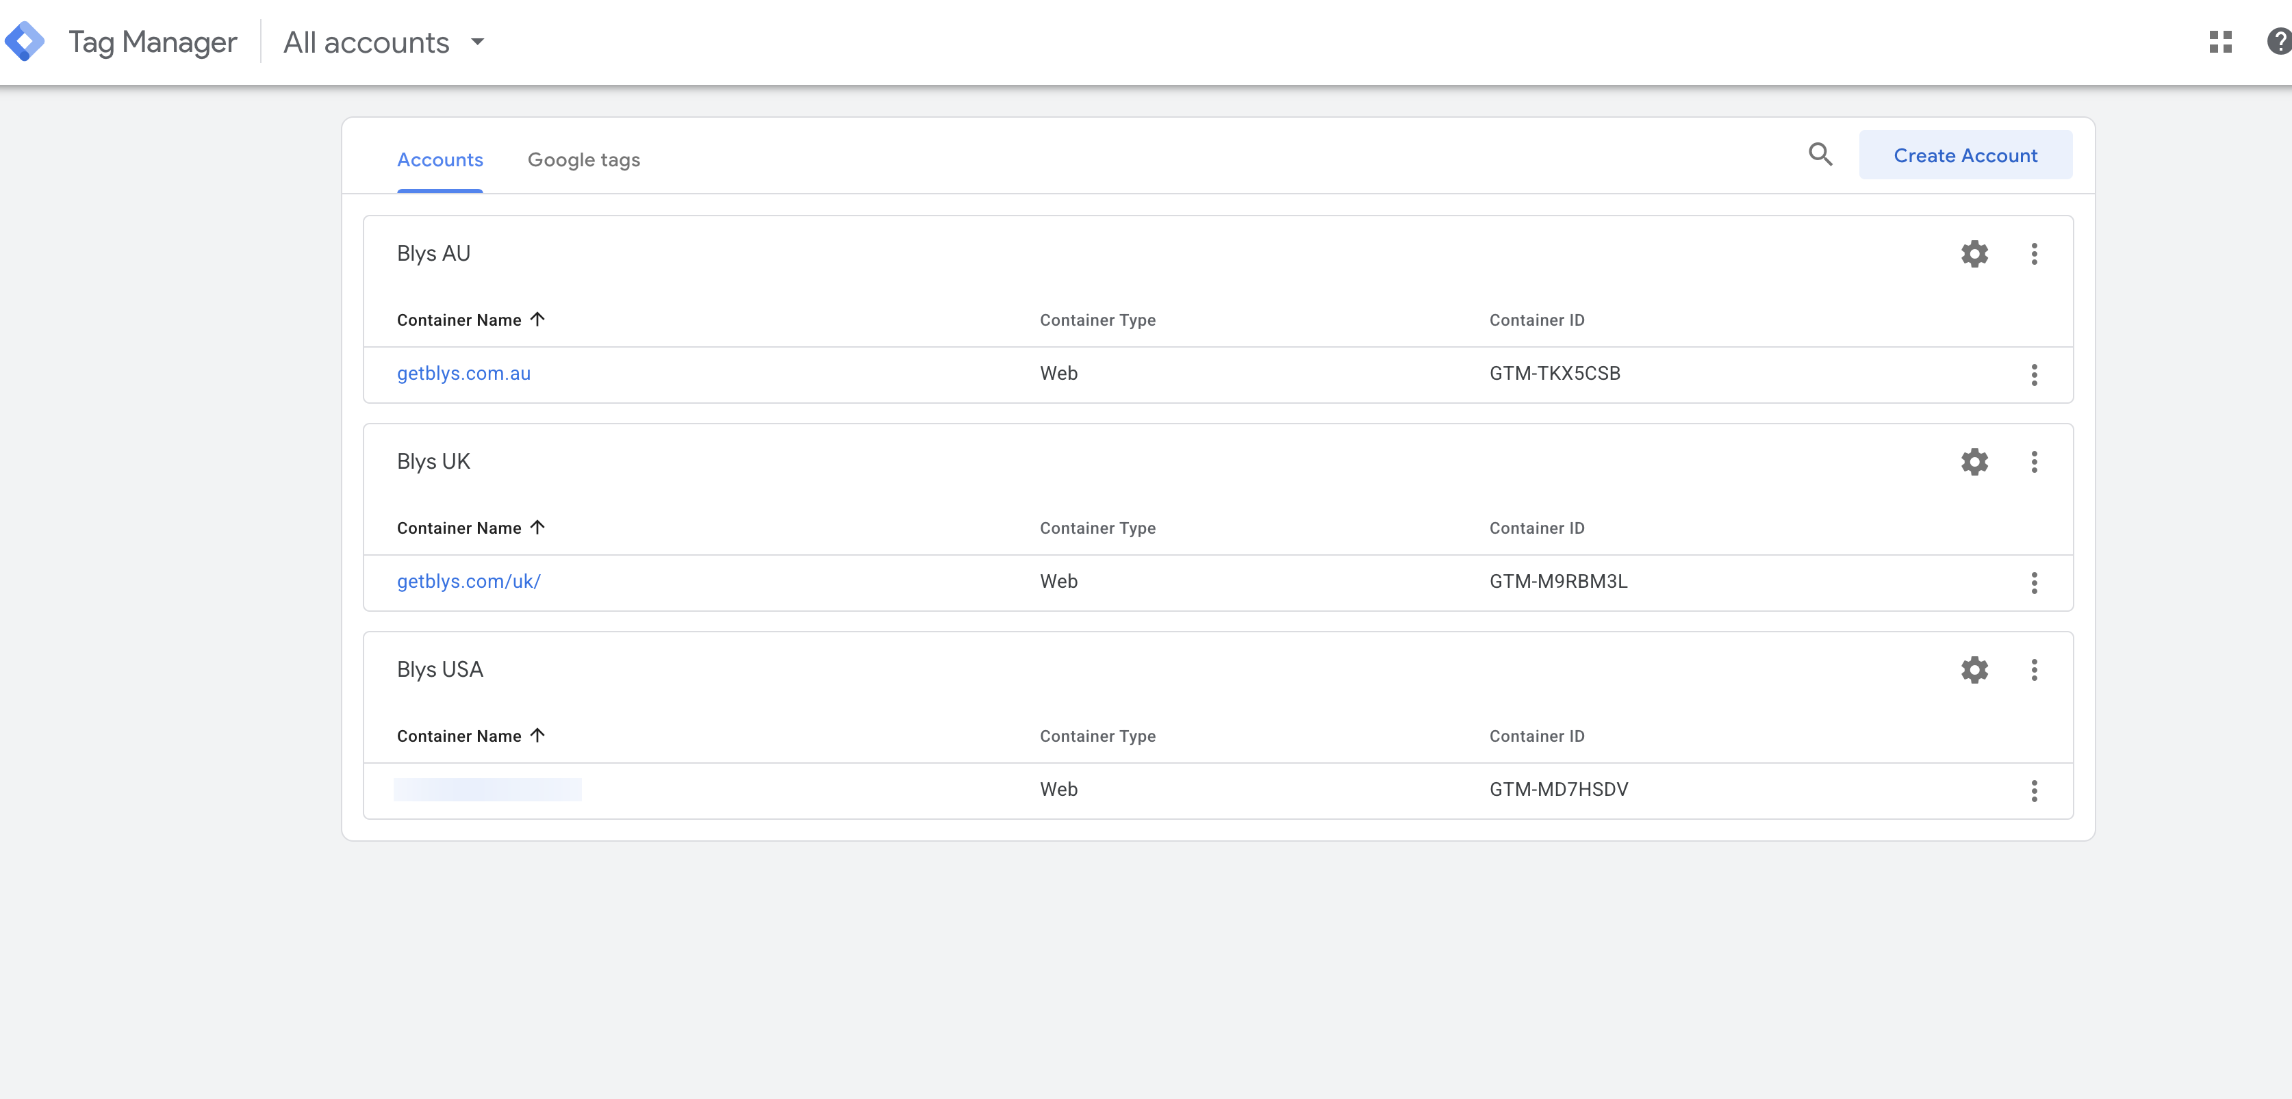
Task: Click Container ID header in Blys AU
Action: tap(1537, 320)
